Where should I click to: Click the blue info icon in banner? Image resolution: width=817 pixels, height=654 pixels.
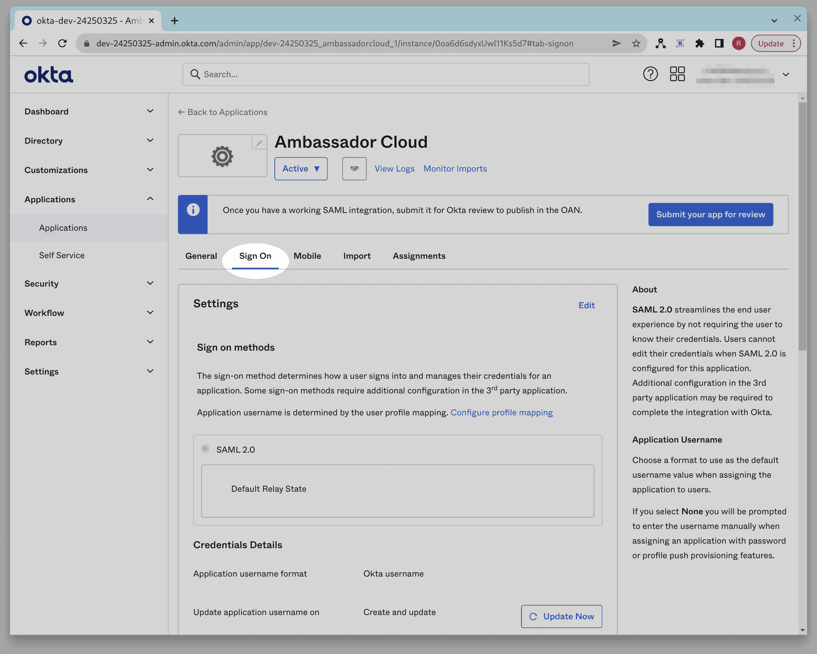tap(193, 210)
